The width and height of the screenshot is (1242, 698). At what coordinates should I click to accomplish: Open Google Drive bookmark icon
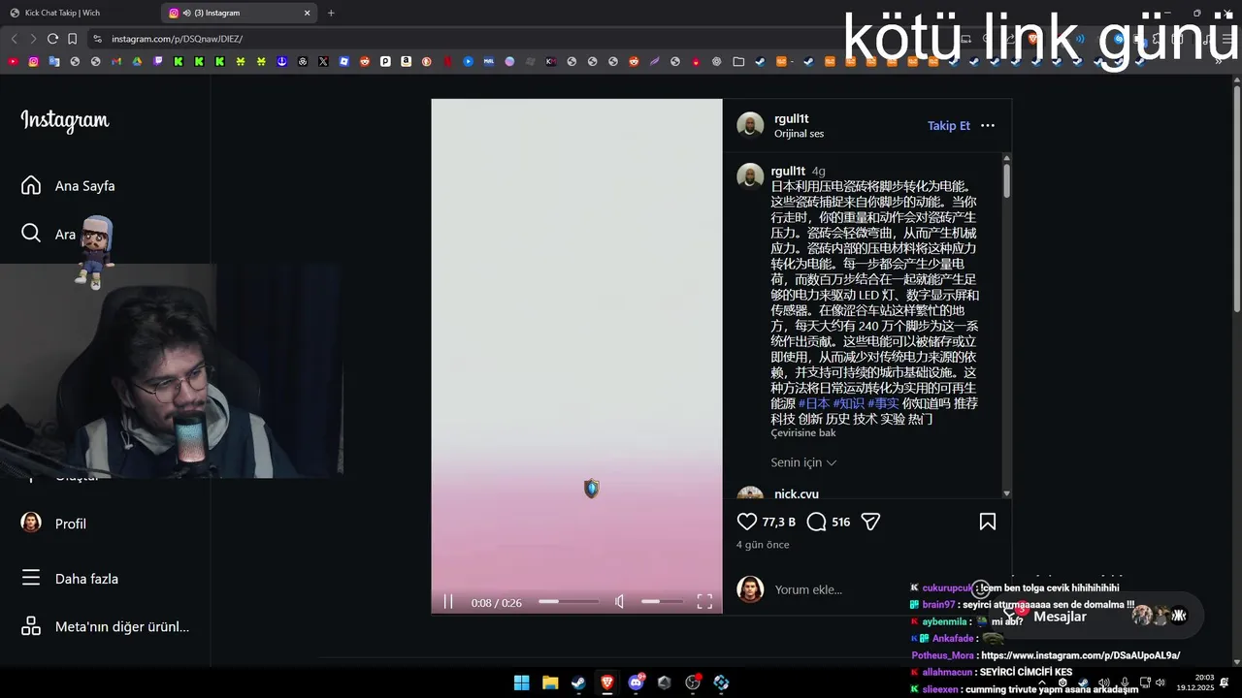click(137, 61)
